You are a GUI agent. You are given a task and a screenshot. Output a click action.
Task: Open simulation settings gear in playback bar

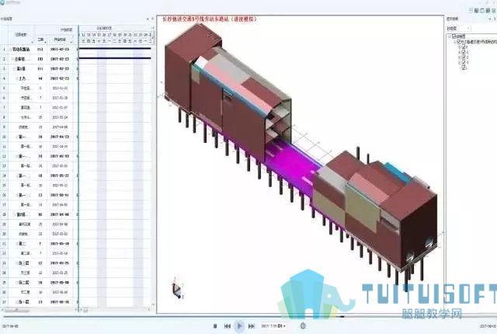[x=303, y=325]
